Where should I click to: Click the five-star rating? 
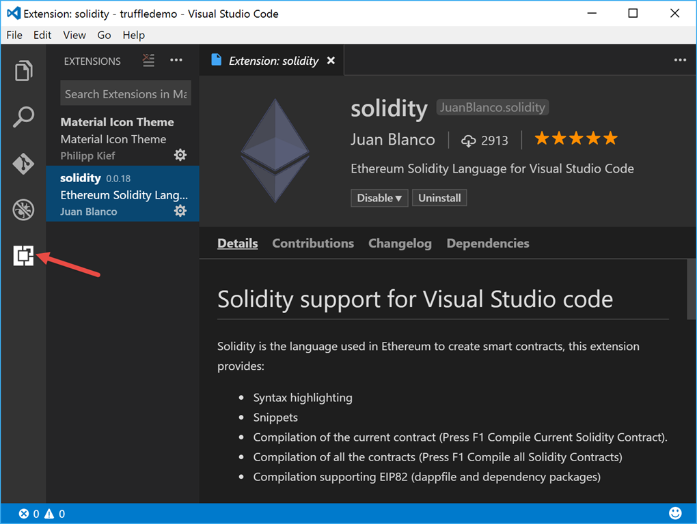point(576,139)
